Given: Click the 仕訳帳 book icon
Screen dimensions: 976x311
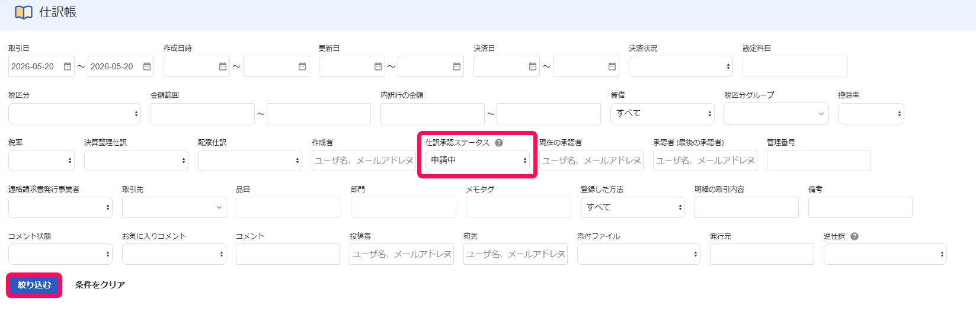Looking at the screenshot, I should tap(24, 12).
